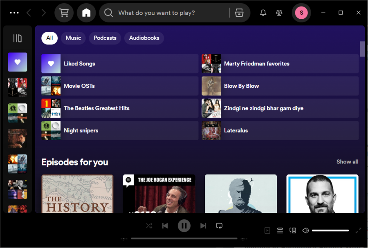Viewport: 368px width, 248px height.
Task: Mute the volume speaker icon
Action: (305, 230)
